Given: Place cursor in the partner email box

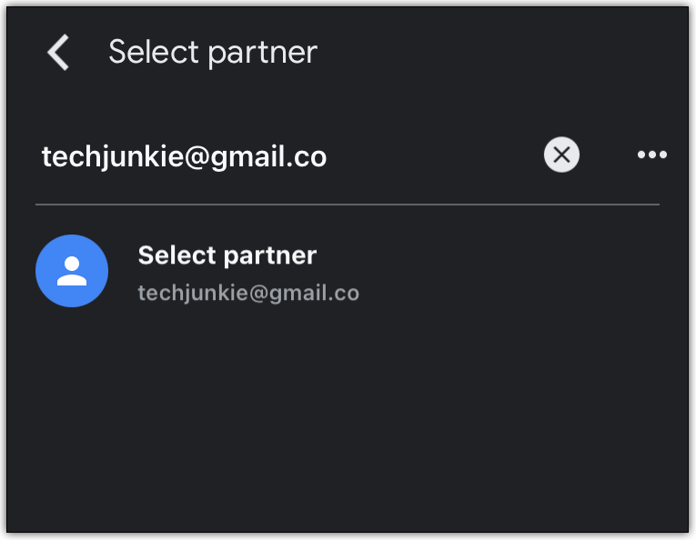Looking at the screenshot, I should [x=273, y=157].
